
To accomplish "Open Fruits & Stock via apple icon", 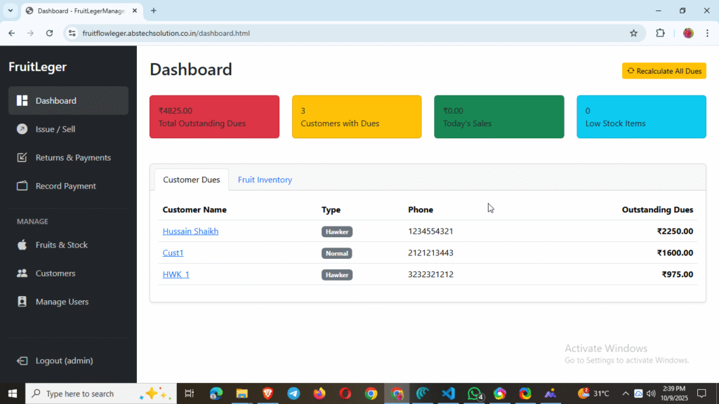I will coord(22,245).
